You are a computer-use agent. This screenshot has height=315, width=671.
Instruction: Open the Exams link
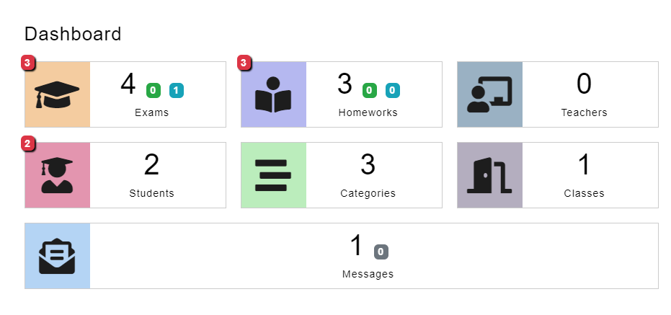(x=151, y=112)
